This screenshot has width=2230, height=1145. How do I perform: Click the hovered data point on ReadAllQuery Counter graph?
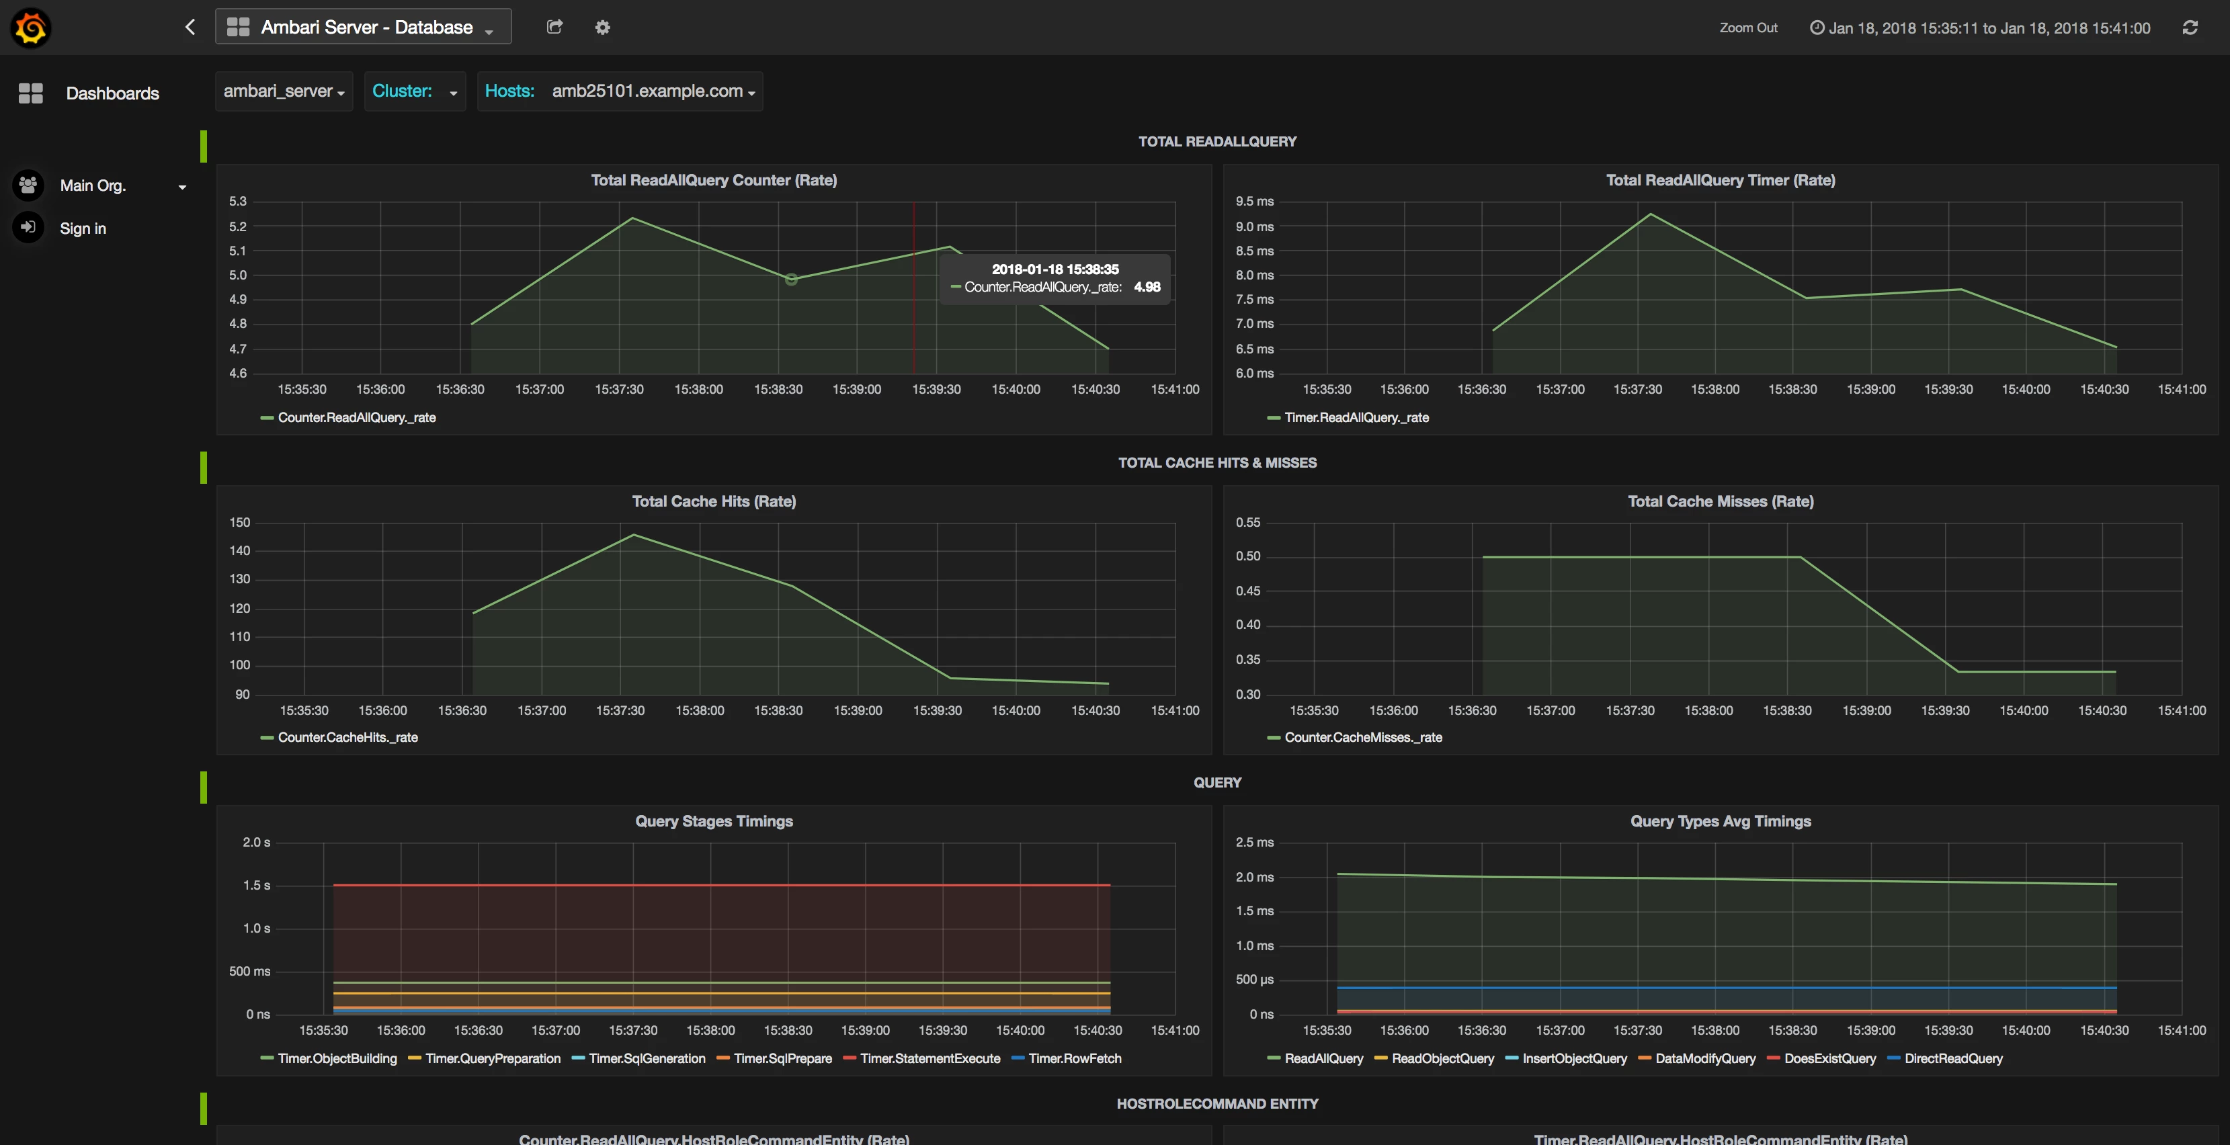click(x=790, y=279)
